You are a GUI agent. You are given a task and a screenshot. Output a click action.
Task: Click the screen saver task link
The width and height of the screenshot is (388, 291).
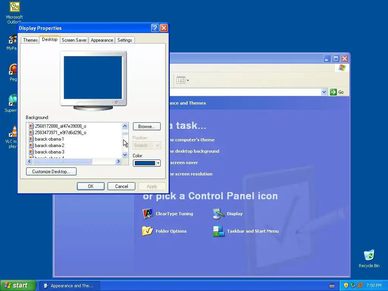tap(184, 163)
